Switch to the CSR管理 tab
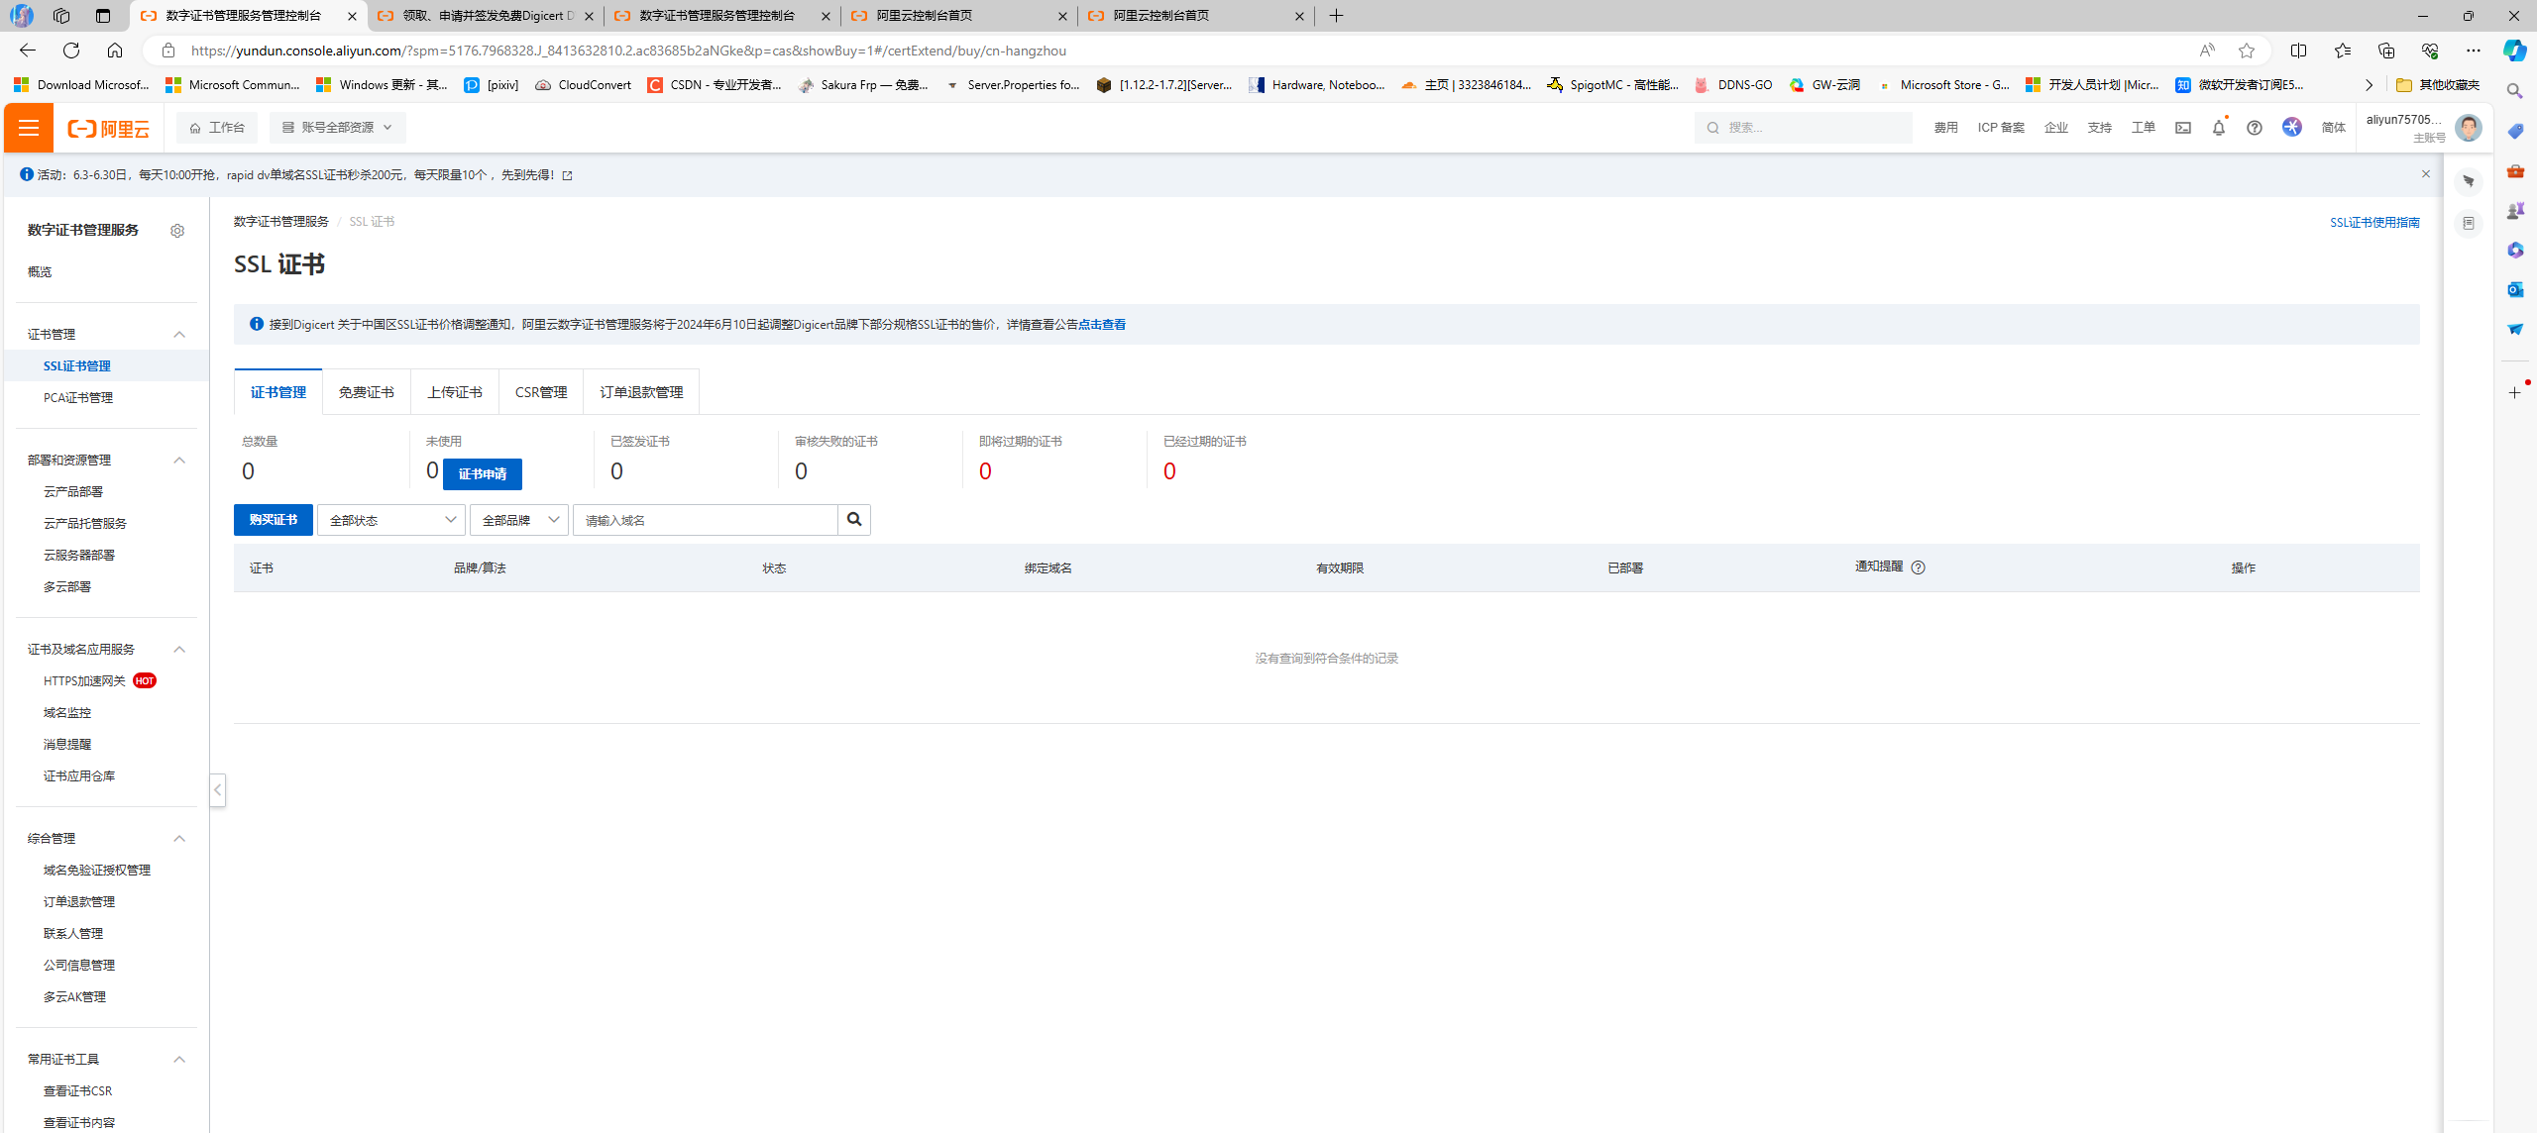 541,392
